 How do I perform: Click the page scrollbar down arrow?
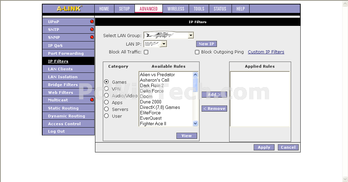point(345,179)
